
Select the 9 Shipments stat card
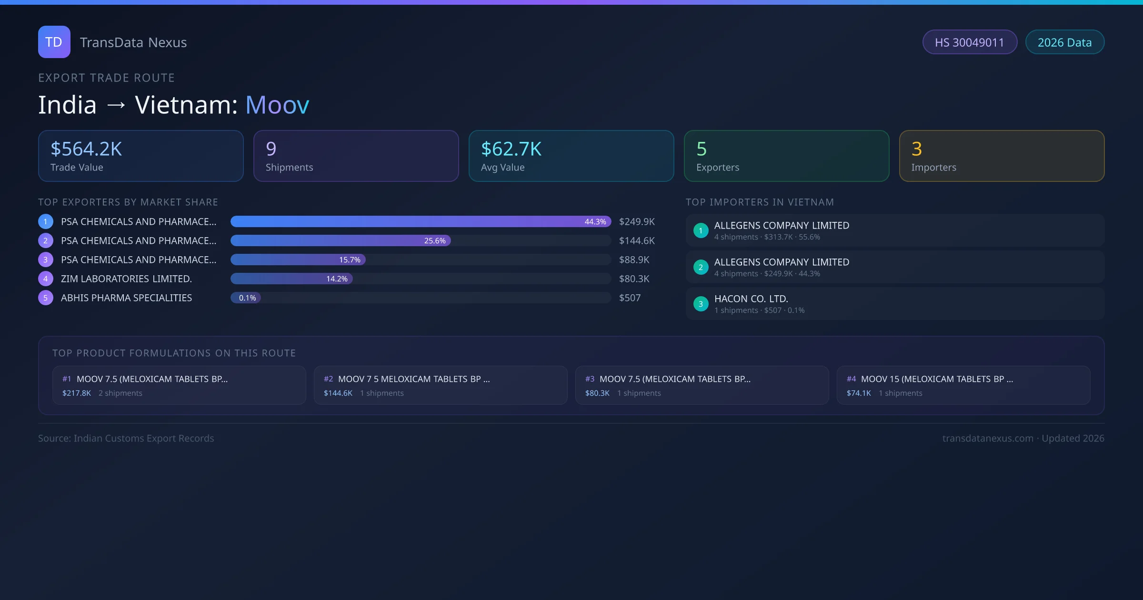[356, 156]
